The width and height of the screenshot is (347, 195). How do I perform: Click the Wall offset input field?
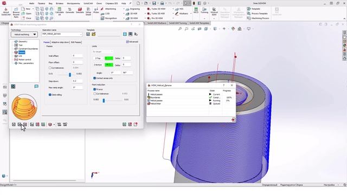[x=78, y=56]
